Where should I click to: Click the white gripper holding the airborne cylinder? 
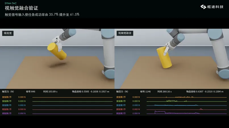coord(58,44)
